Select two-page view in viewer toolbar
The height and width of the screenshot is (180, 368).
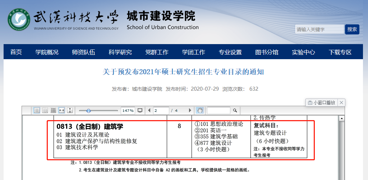pos(45,110)
